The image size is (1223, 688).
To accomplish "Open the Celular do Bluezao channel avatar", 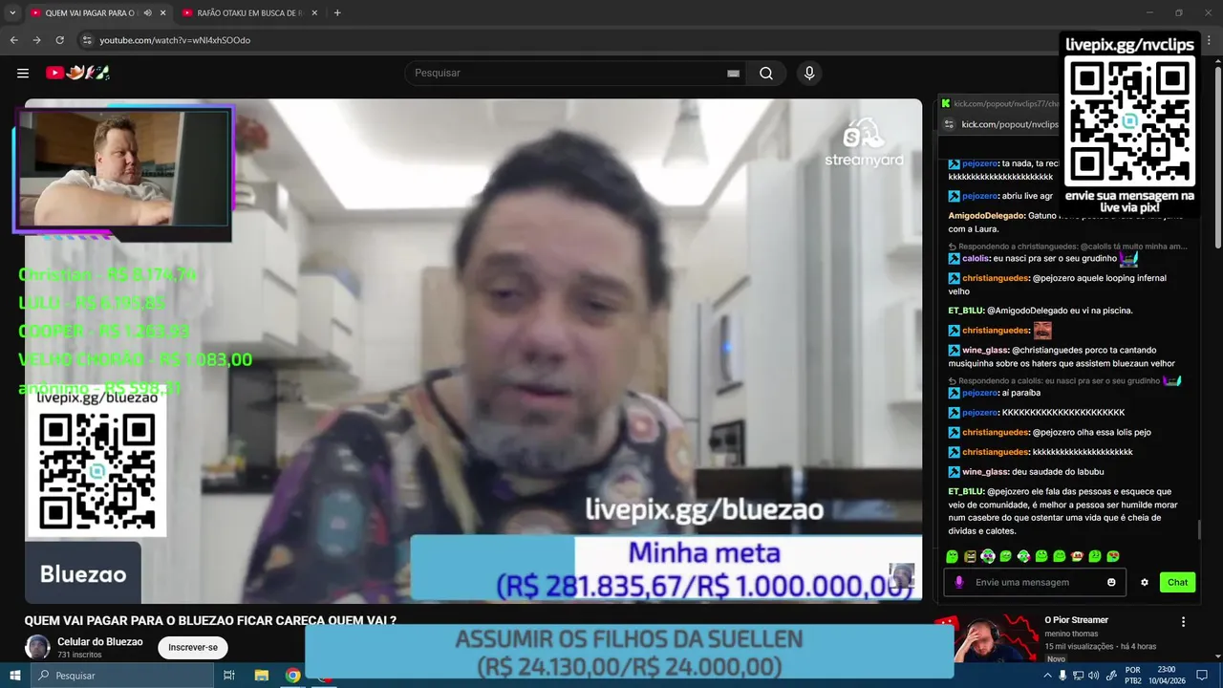I will click(37, 647).
